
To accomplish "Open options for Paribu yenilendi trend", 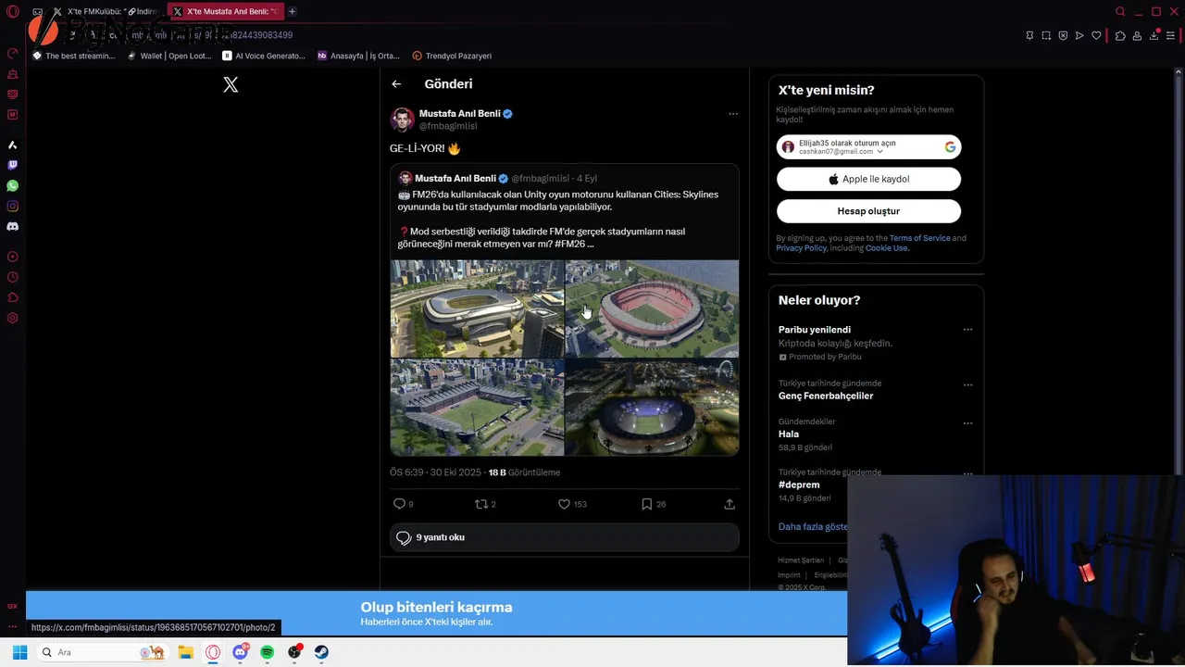I will click(967, 330).
